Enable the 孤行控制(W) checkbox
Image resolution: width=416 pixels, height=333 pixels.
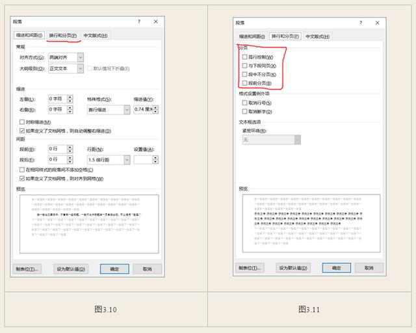(244, 57)
